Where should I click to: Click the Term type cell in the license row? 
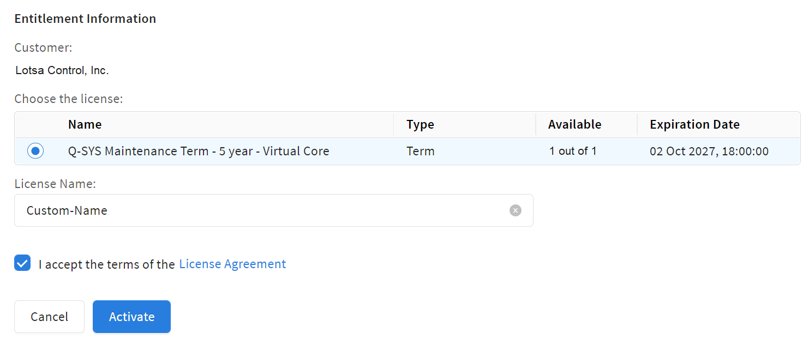[420, 151]
